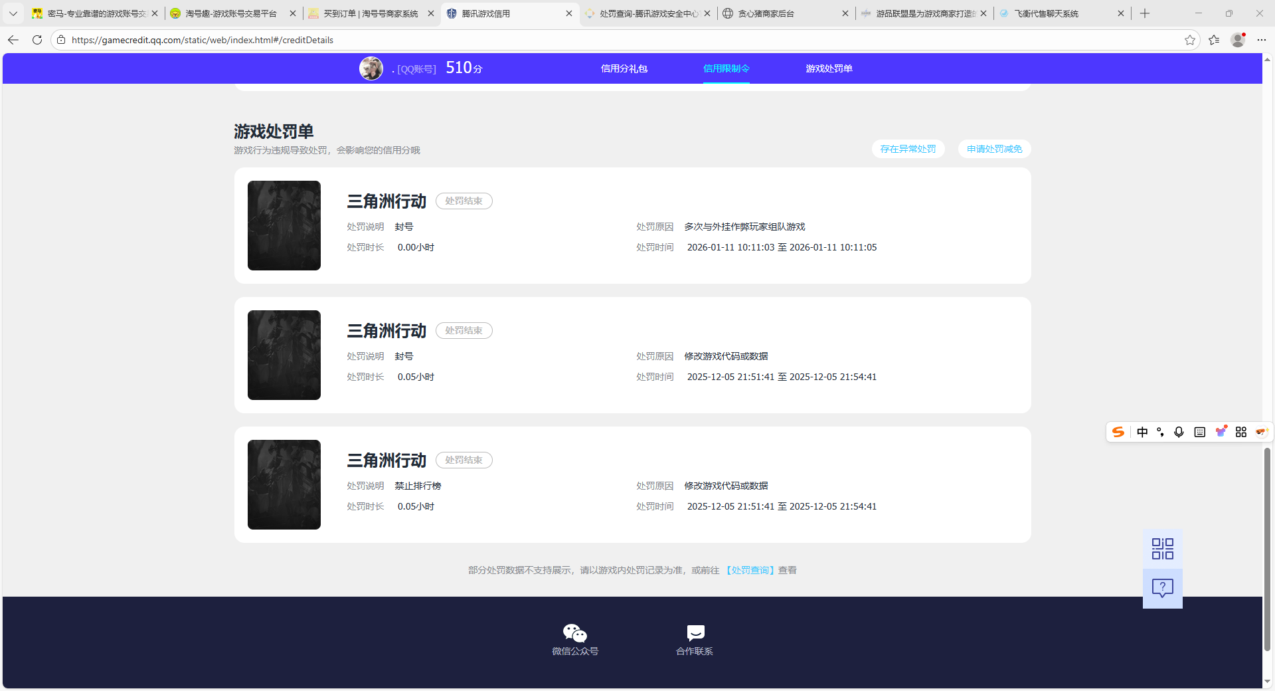Toggle Chinese/English input mode
Screen dimensions: 1275x691
(1142, 432)
